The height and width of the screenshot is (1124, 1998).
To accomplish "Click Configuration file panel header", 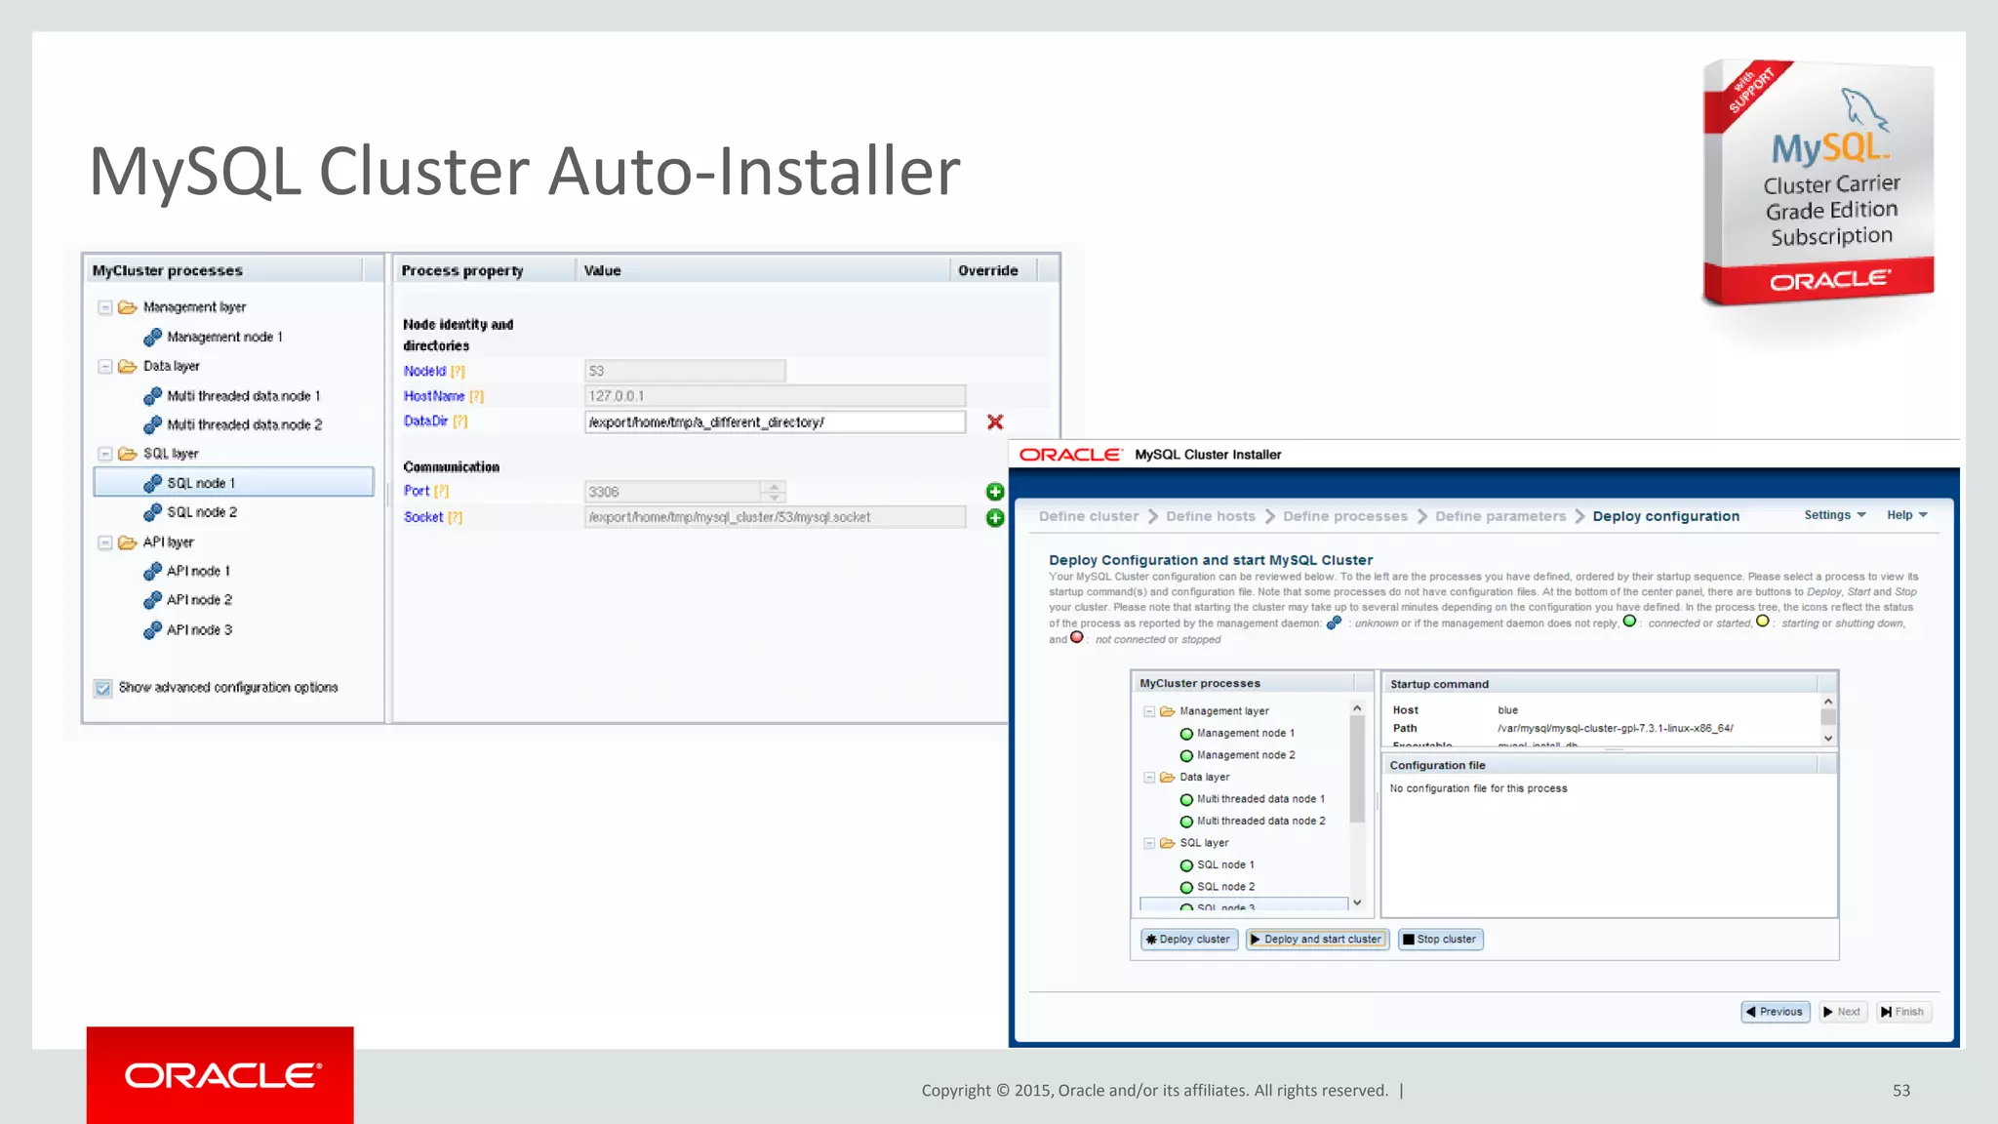I will pyautogui.click(x=1610, y=765).
